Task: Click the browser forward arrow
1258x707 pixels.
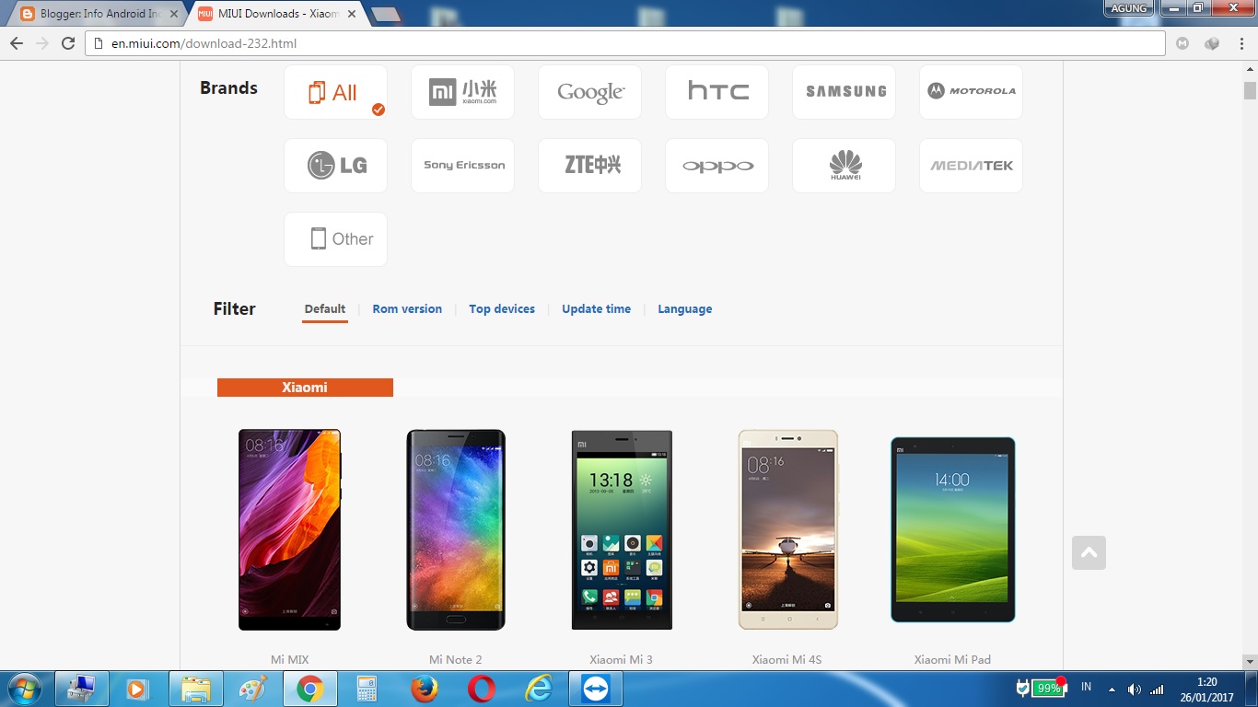Action: (x=42, y=43)
